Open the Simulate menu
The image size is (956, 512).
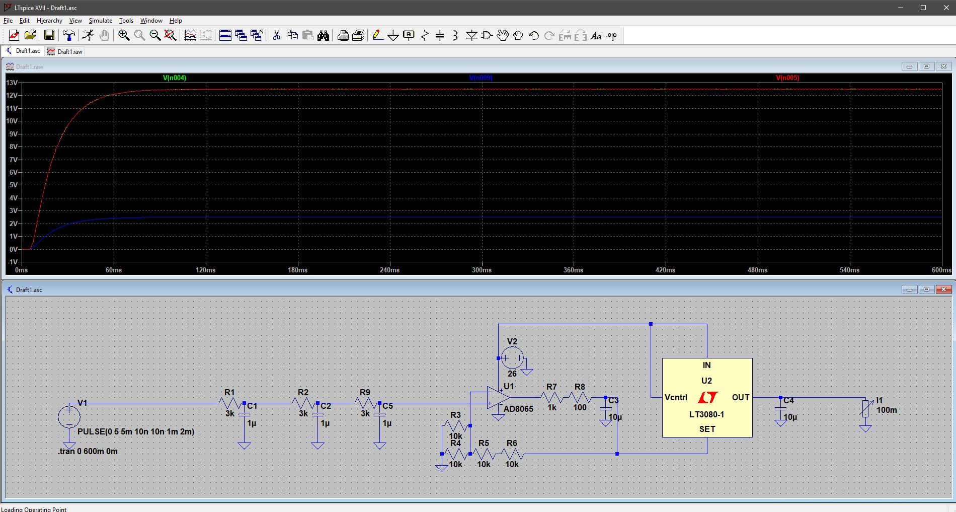[101, 21]
